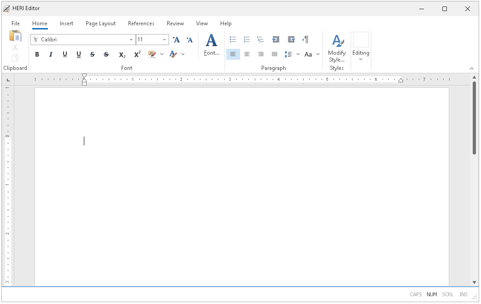Click the NUM status bar indicator
This screenshot has width=481, height=304.
tap(432, 294)
